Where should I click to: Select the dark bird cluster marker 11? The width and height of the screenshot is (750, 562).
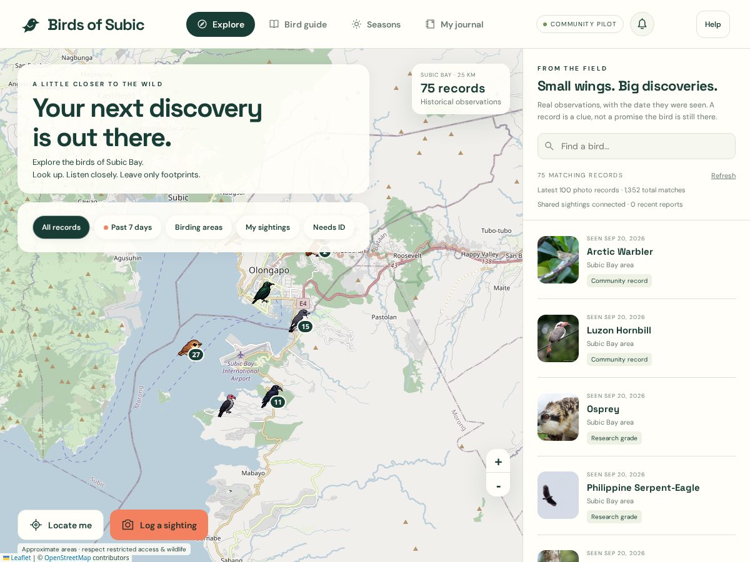(x=277, y=402)
